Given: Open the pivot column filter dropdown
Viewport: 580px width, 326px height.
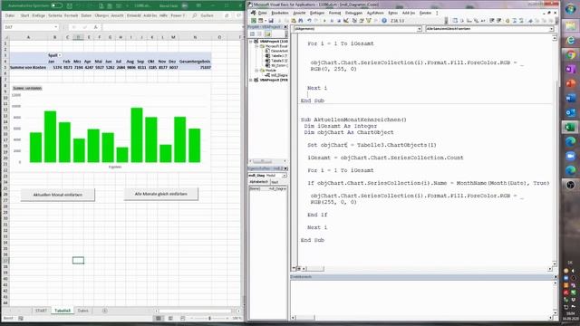Looking at the screenshot, I should (x=60, y=55).
